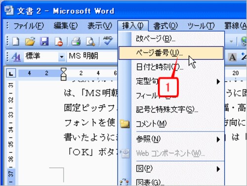This screenshot has width=247, height=186.
Task: Click the tab selector L button on ruler
Action: click(11, 73)
